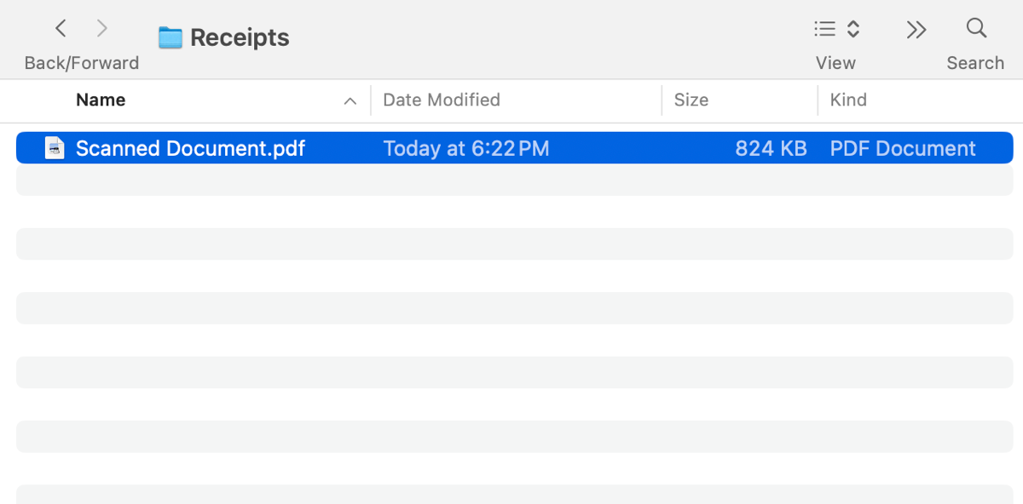Click the Scanned Document.pdf file icon

55,148
